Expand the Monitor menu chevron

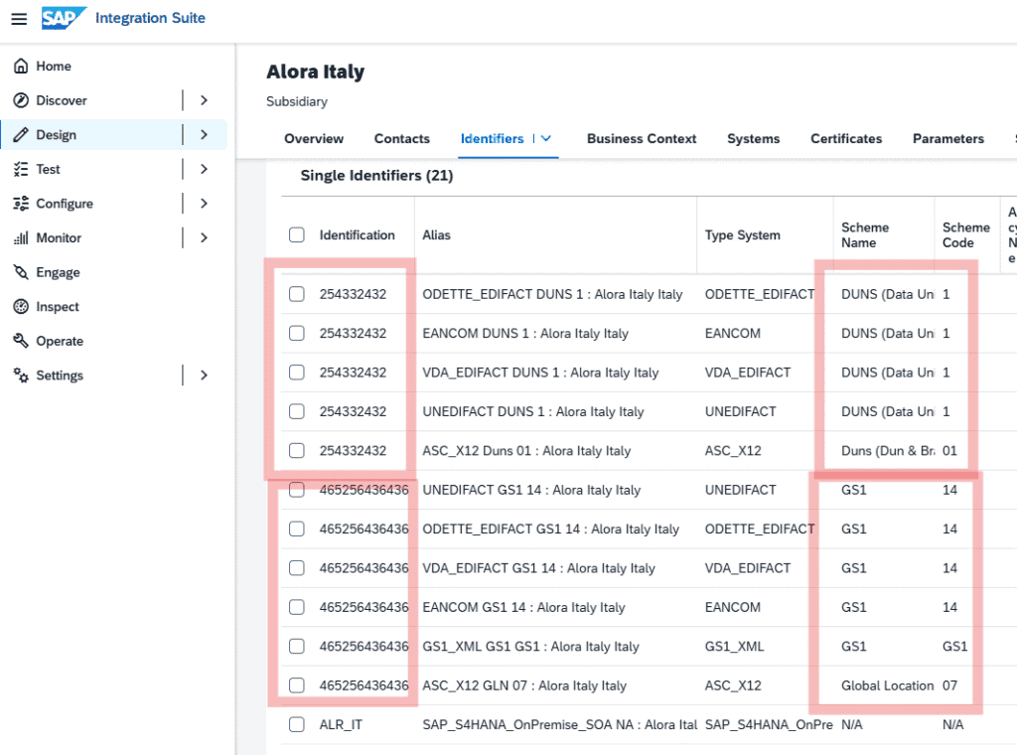tap(205, 238)
